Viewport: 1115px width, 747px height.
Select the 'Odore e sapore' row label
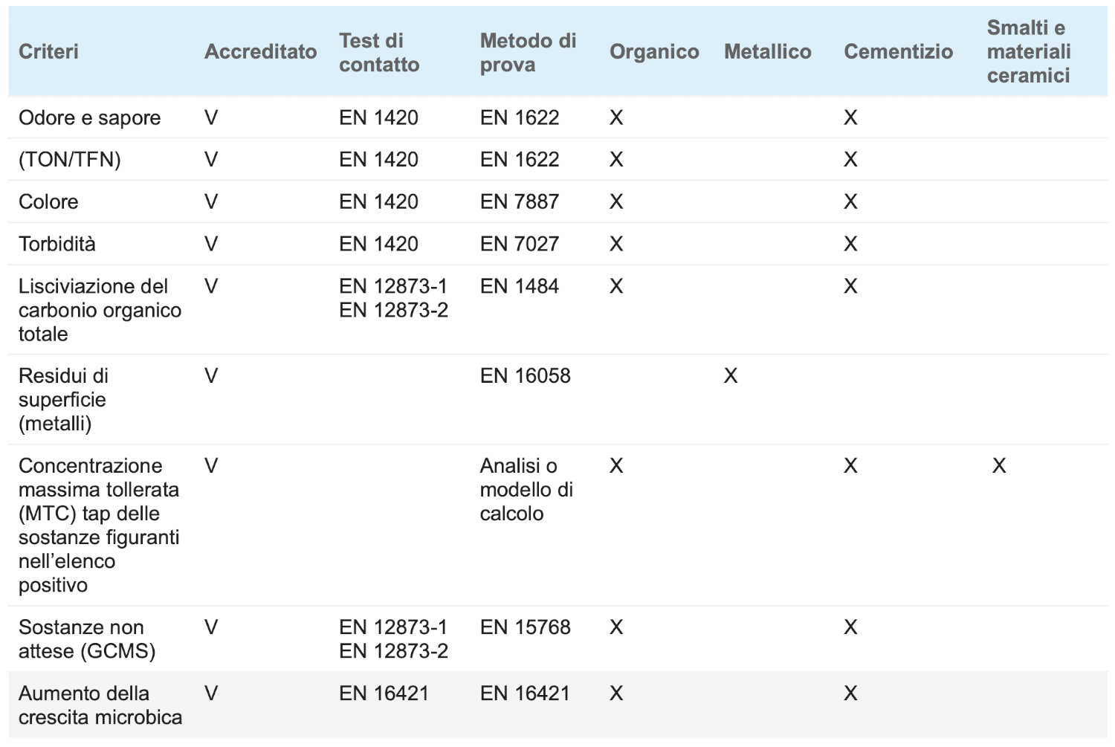click(89, 117)
